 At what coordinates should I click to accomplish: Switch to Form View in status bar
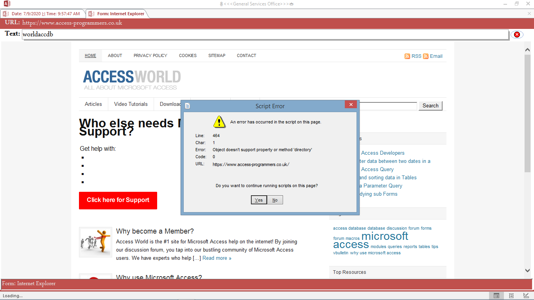(496, 296)
